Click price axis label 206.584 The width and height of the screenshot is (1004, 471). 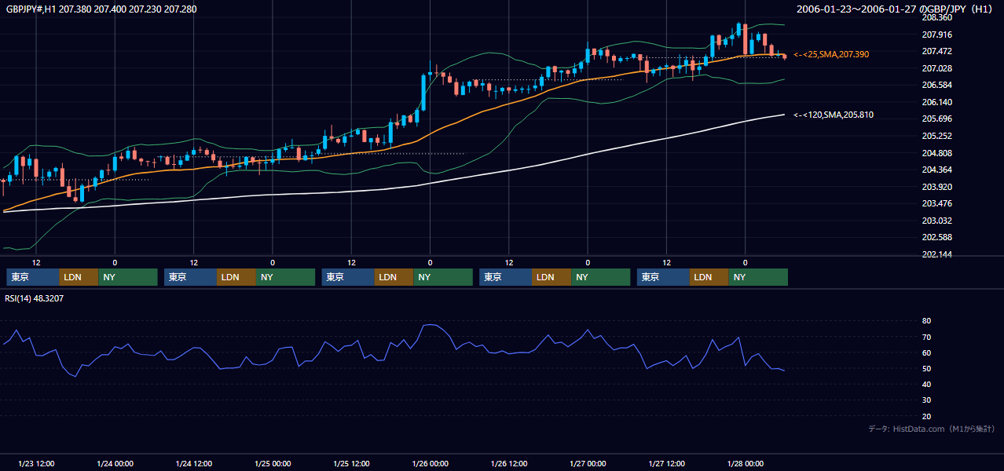pyautogui.click(x=936, y=85)
